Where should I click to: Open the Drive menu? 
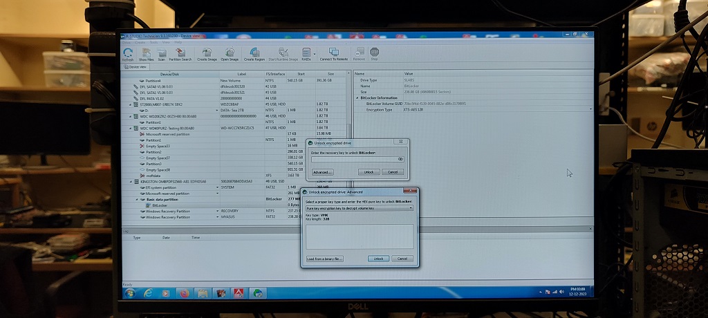(127, 42)
